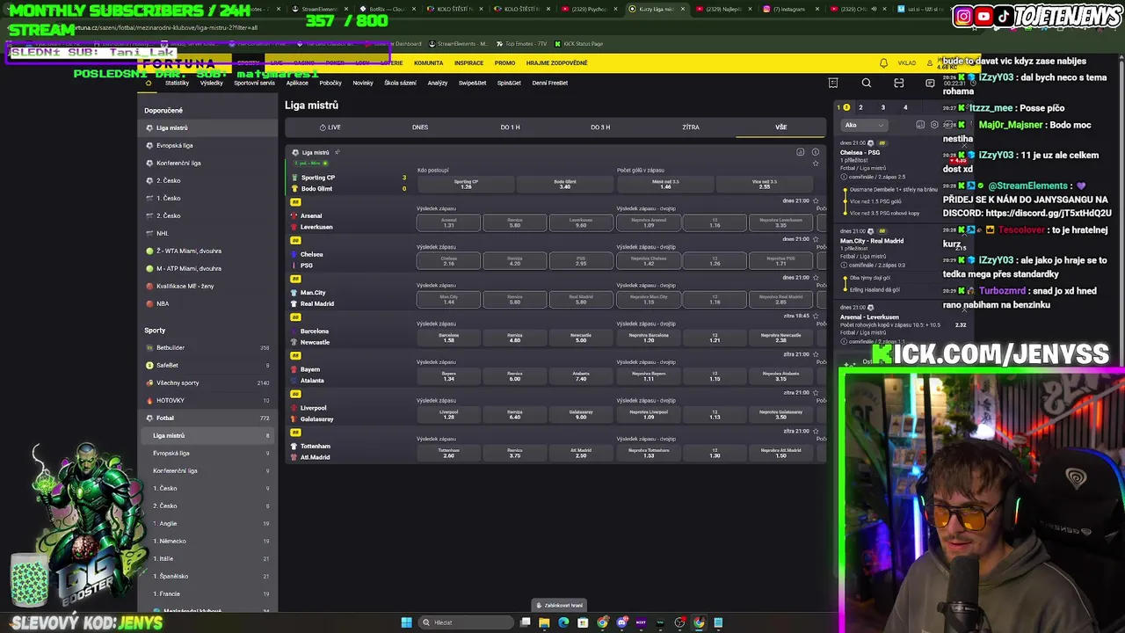The height and width of the screenshot is (633, 1125).
Task: Select 1. Anglie under Fotbal
Action: pyautogui.click(x=209, y=523)
